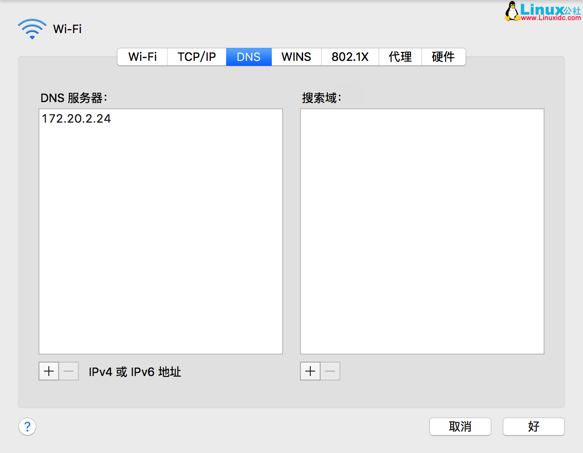Open the WINS tab
583x453 pixels.
(x=296, y=57)
